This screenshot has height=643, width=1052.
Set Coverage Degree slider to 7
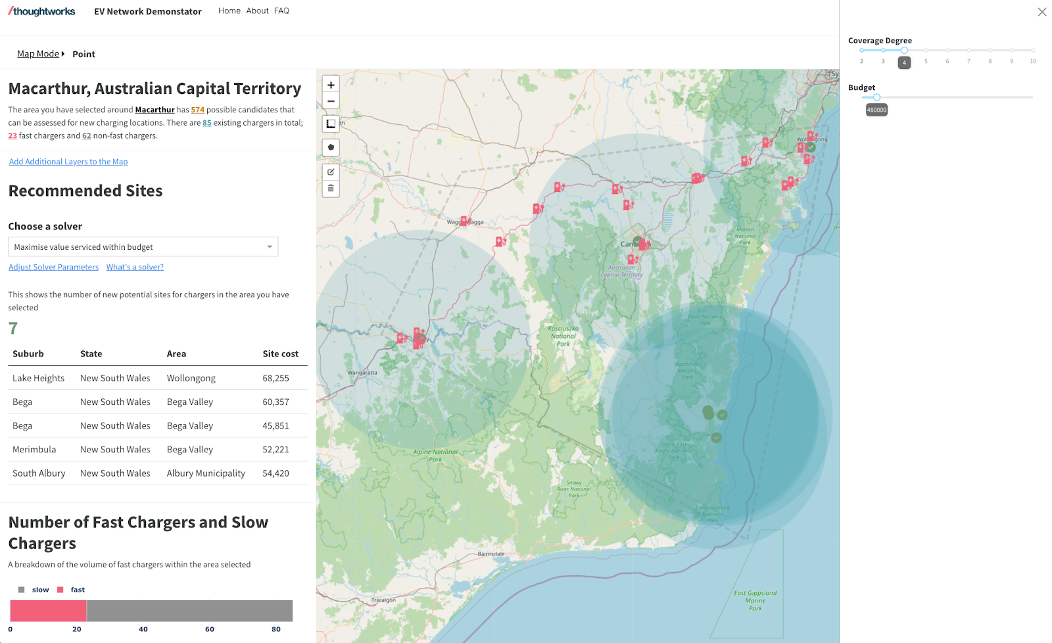pos(968,51)
